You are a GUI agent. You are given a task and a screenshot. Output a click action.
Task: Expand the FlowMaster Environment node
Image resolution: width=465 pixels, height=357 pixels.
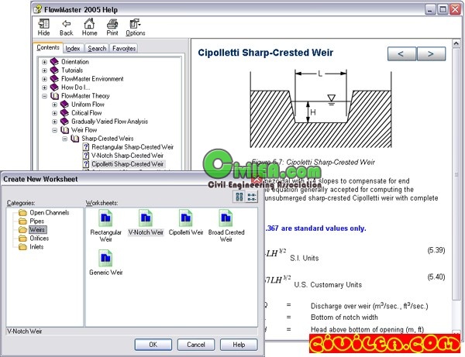coord(44,79)
